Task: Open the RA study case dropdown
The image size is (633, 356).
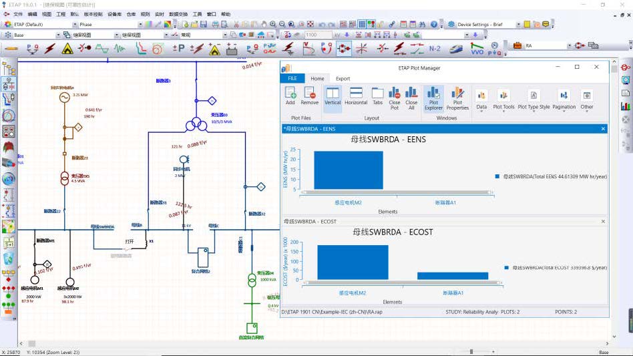Action: (570, 46)
